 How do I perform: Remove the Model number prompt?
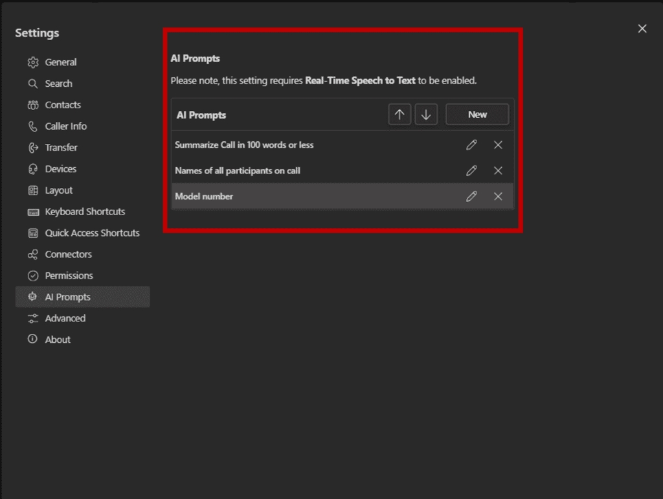[498, 196]
